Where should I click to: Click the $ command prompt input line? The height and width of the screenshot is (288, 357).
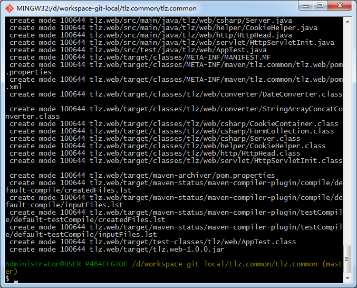174,279
